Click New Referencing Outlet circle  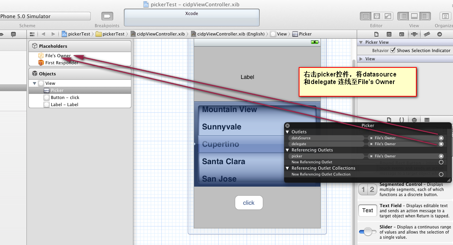coord(441,162)
